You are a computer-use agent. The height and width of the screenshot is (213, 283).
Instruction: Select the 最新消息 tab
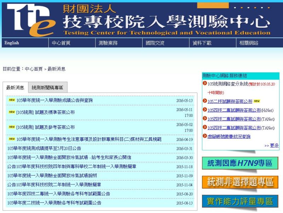pos(16,88)
